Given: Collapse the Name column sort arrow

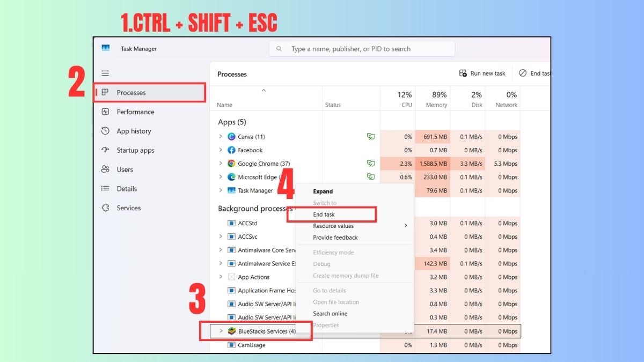Looking at the screenshot, I should [x=264, y=91].
